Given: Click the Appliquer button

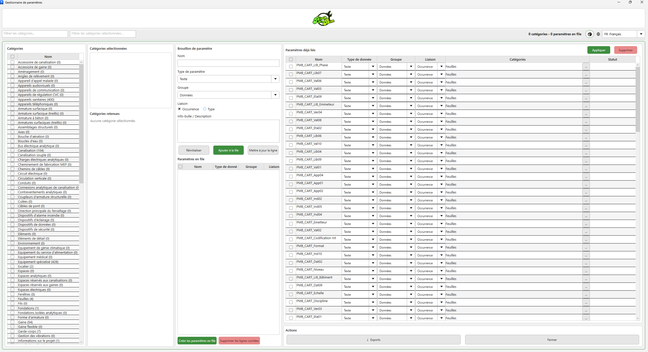Looking at the screenshot, I should [599, 50].
